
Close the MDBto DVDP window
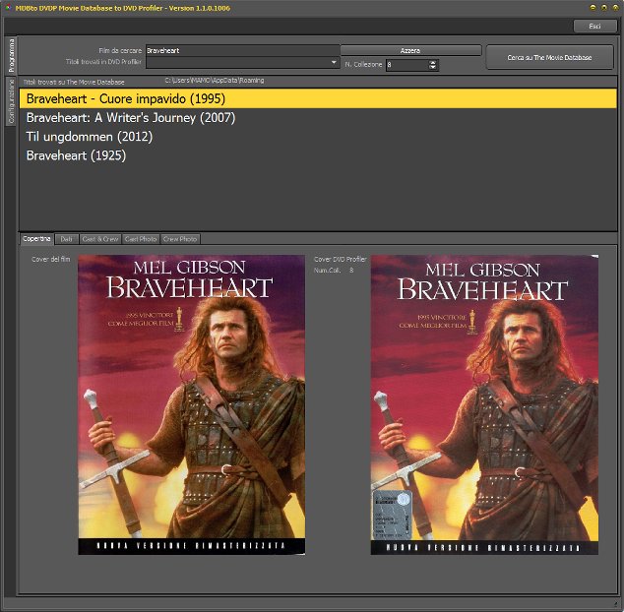click(615, 7)
